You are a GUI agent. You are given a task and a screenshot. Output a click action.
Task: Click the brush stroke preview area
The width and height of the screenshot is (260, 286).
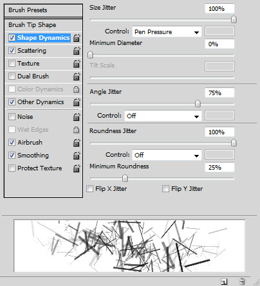click(x=129, y=246)
